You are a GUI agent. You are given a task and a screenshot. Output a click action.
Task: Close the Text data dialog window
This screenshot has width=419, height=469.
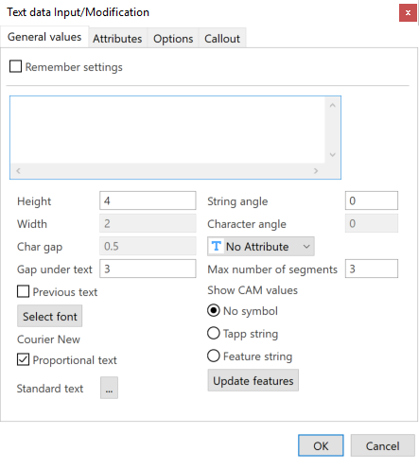point(408,13)
